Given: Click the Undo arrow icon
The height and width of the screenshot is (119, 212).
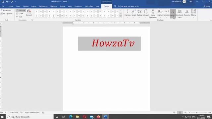Looking at the screenshot, I should [x=7, y=2].
